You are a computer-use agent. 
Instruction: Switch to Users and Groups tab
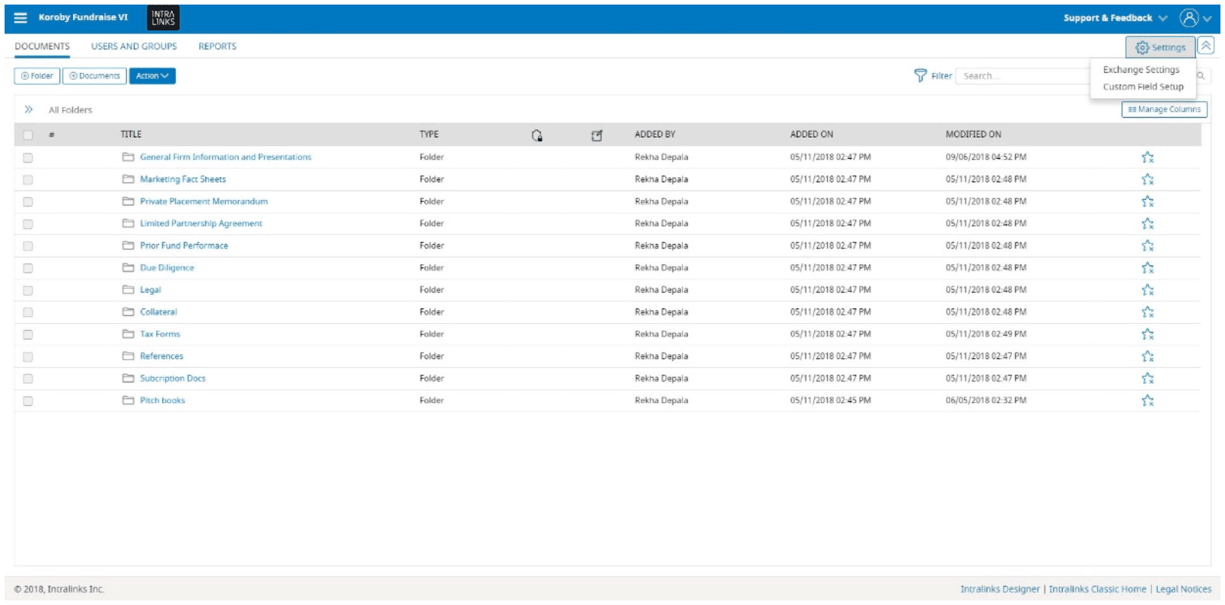(134, 46)
